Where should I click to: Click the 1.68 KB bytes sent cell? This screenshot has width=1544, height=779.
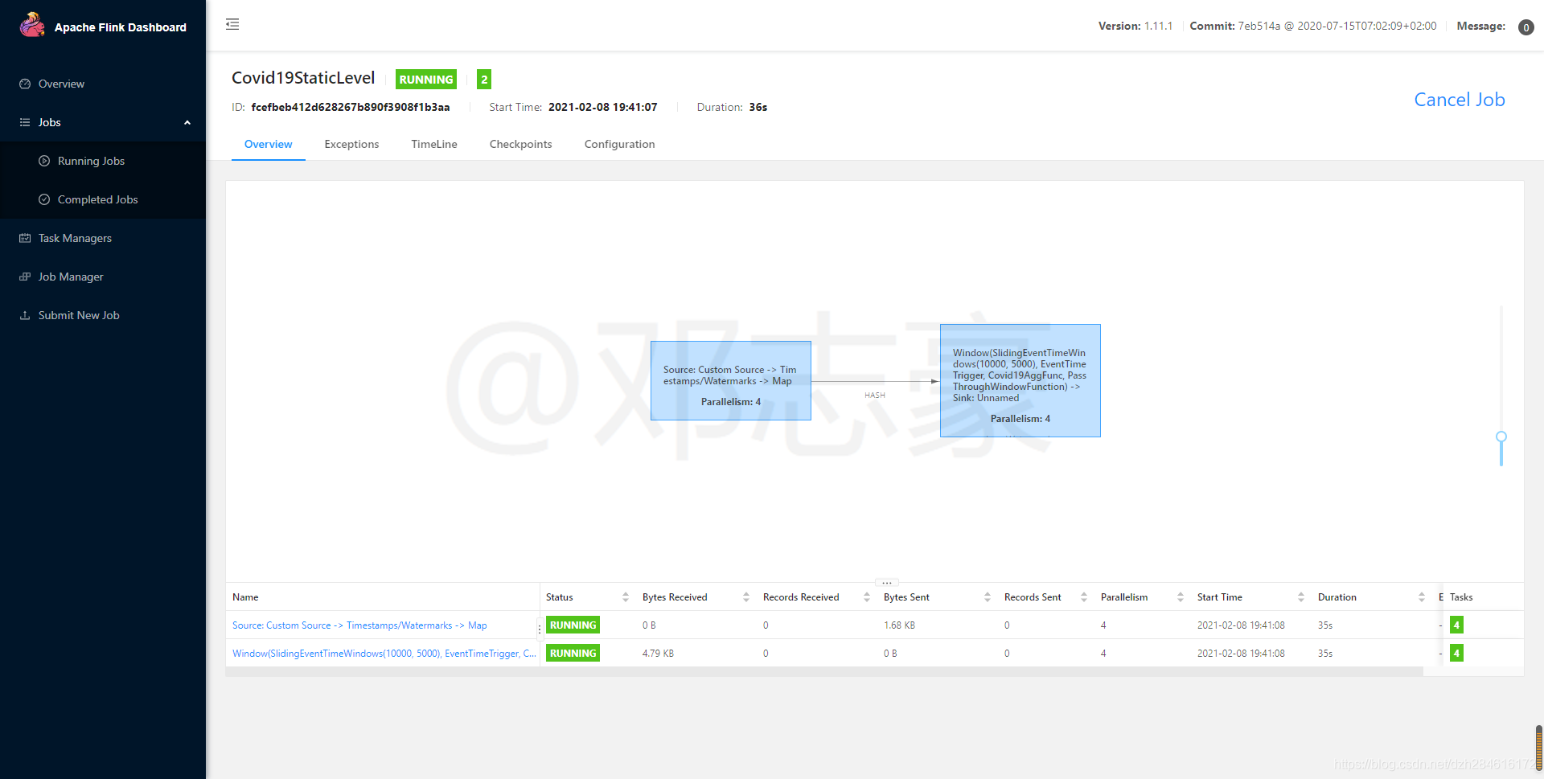tap(899, 625)
